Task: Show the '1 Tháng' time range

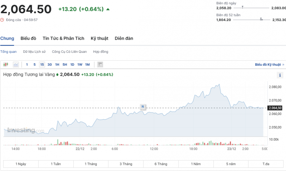Action: pos(91,164)
